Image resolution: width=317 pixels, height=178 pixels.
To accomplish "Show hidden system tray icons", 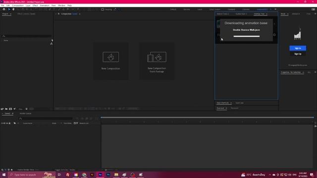I will click(x=270, y=175).
